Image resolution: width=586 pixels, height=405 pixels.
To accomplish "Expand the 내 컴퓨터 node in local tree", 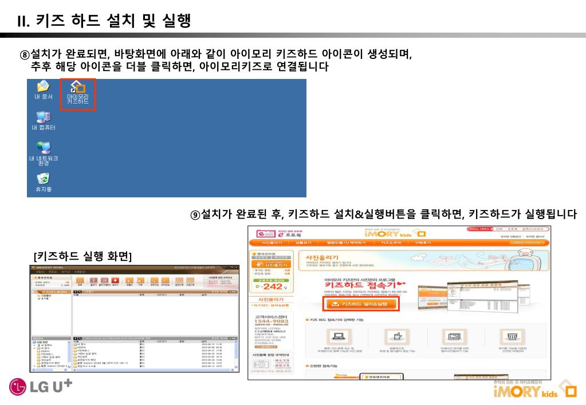I will point(34,346).
